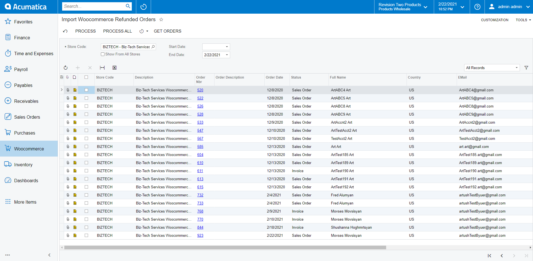Open order number 844 link
The height and width of the screenshot is (261, 533).
click(200, 227)
